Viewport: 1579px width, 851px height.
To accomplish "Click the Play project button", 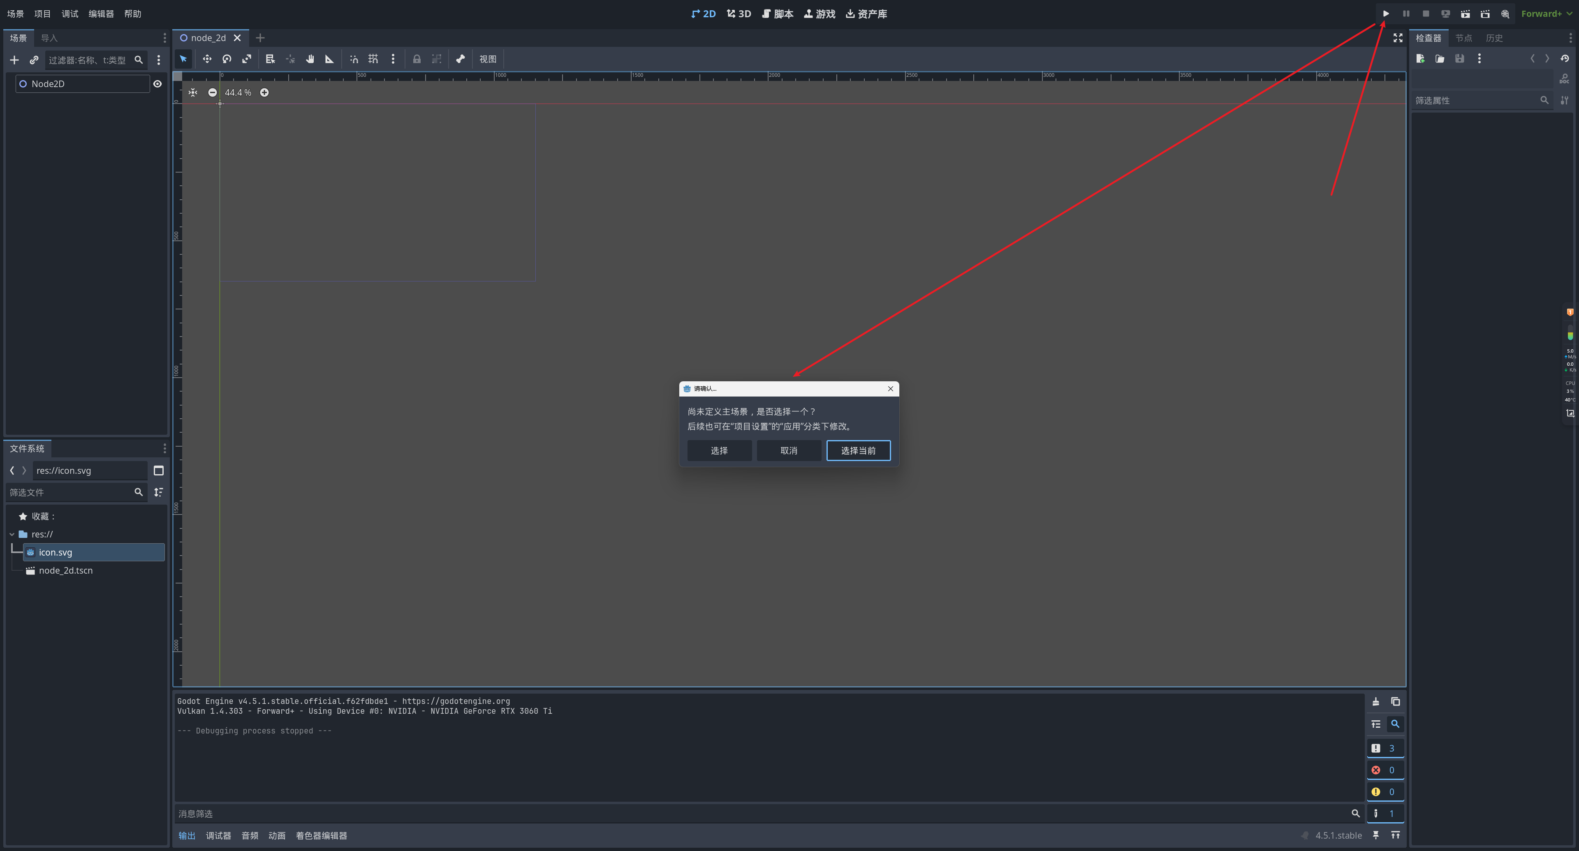I will [x=1386, y=14].
